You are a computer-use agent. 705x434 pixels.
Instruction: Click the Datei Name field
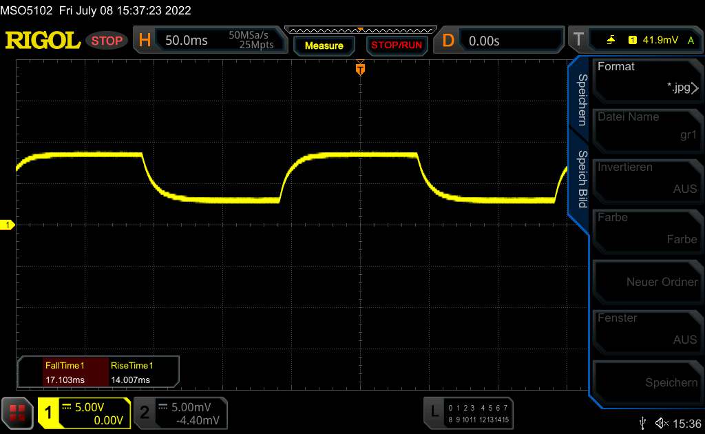point(647,128)
